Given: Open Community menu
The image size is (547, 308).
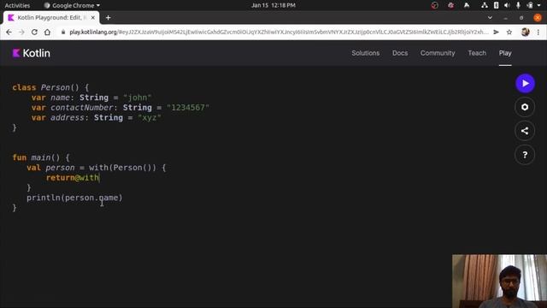Looking at the screenshot, I should pyautogui.click(x=438, y=53).
